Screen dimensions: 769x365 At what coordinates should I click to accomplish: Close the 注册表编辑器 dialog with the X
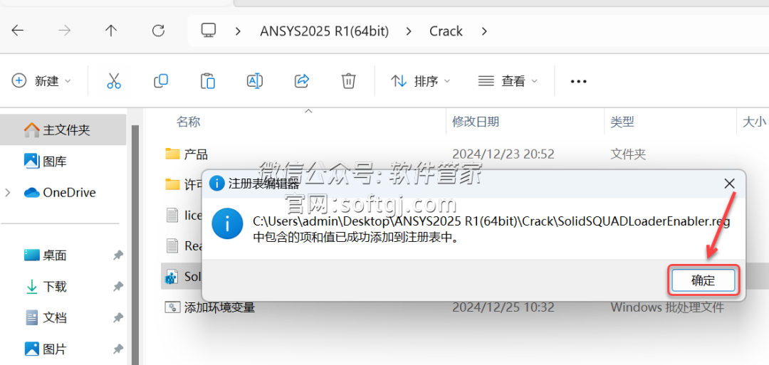pyautogui.click(x=729, y=184)
